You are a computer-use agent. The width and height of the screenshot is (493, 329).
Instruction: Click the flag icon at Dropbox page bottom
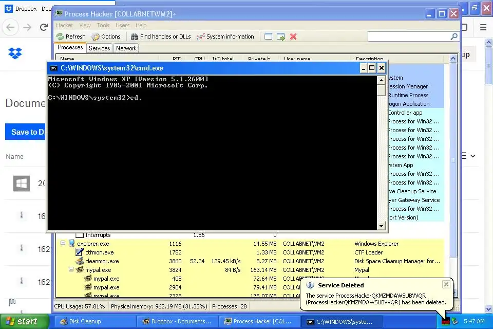coord(12,303)
